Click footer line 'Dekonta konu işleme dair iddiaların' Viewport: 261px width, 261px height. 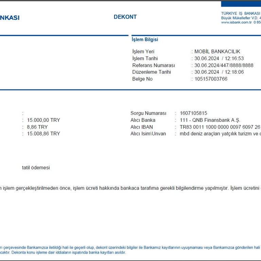pos(69,253)
